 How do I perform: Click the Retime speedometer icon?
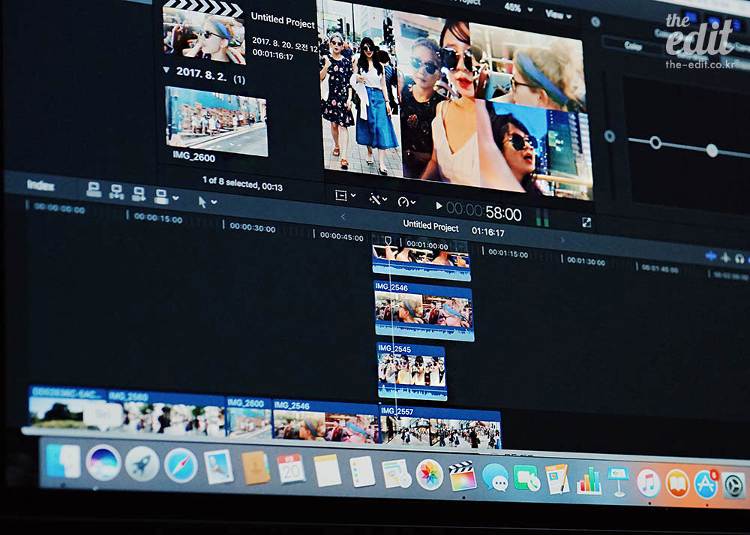tap(403, 201)
